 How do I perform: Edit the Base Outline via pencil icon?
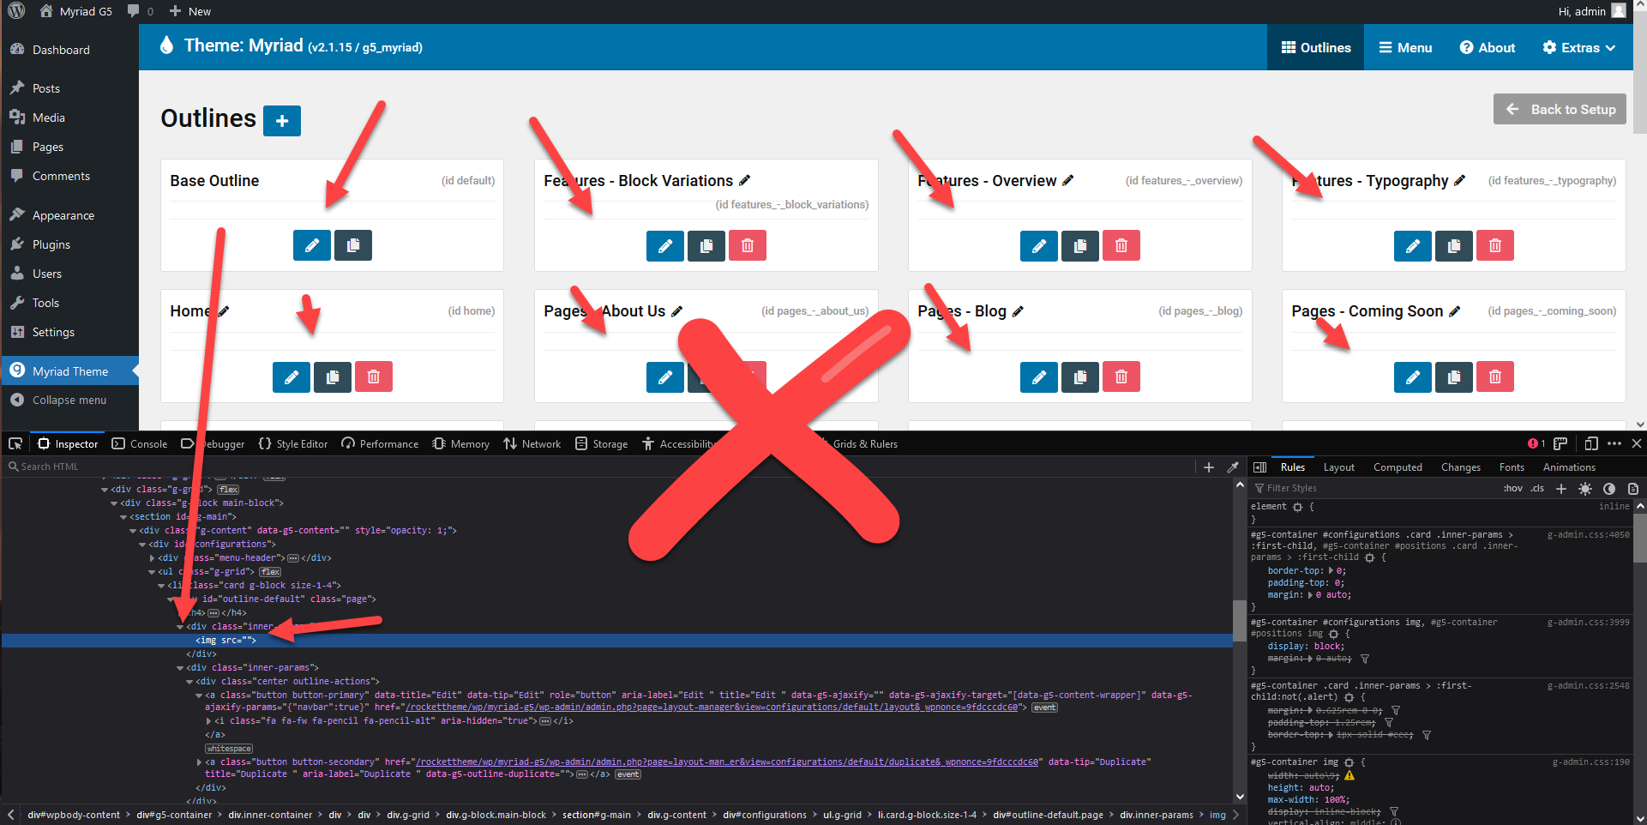tap(311, 245)
